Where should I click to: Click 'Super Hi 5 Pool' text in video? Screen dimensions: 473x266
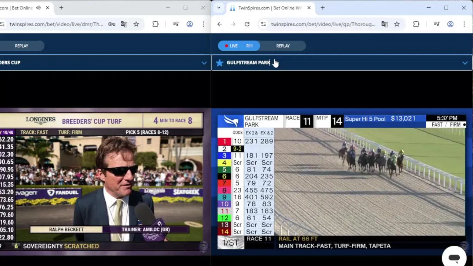tap(365, 119)
